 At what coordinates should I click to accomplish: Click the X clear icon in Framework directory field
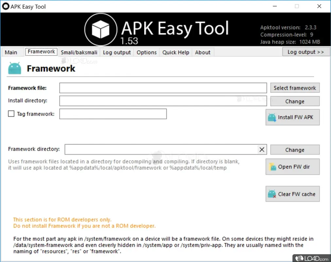262,150
